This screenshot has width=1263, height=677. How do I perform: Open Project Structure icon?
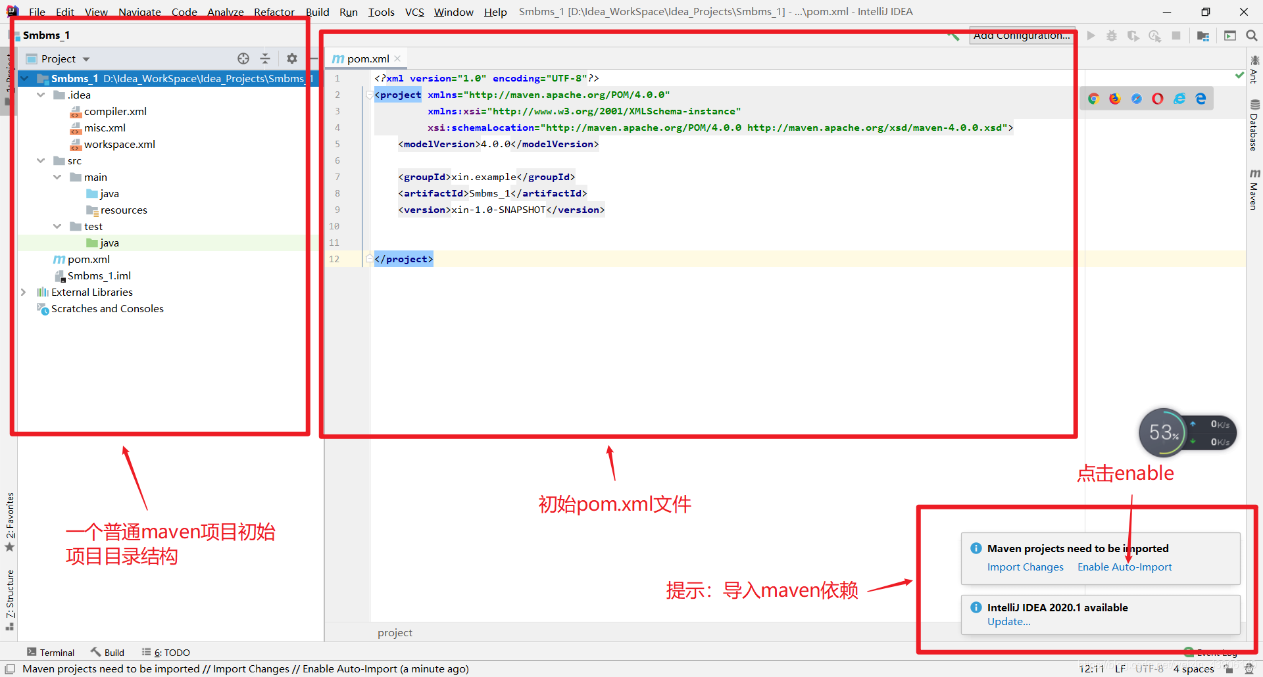[x=1203, y=35]
